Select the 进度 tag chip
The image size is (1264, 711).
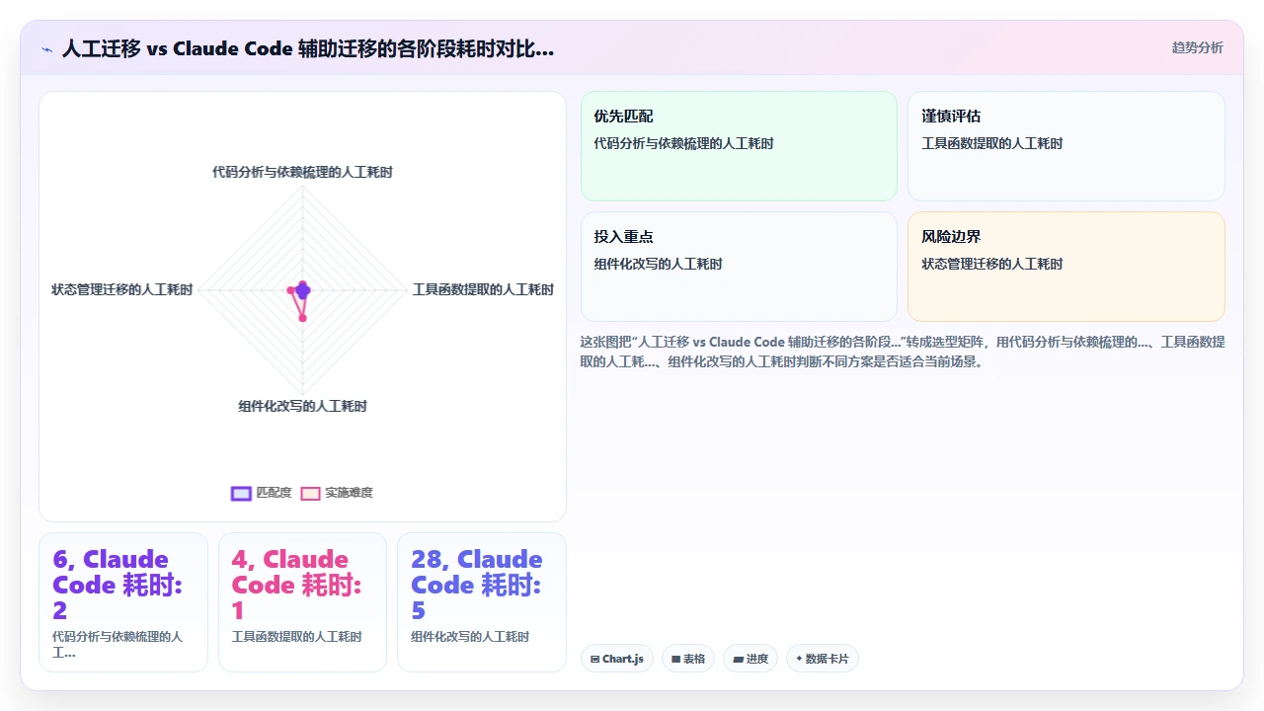click(x=750, y=659)
